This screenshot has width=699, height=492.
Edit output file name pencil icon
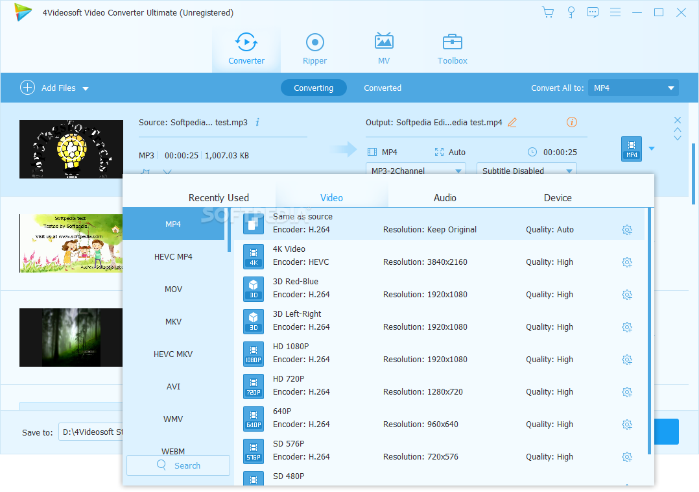coord(512,122)
